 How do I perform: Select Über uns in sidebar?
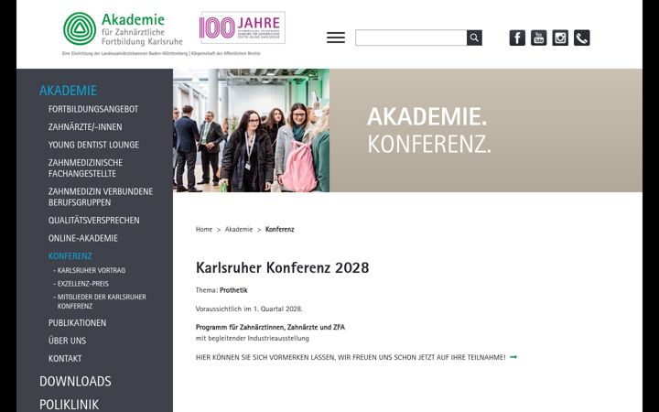click(x=67, y=341)
